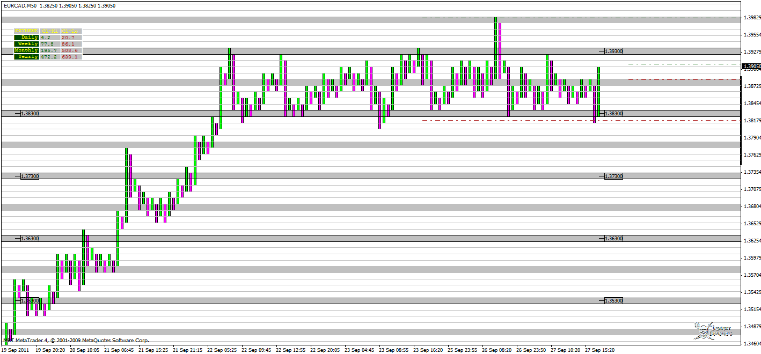
Task: Click the 20 Sep 10:05 time label
Action: [85, 350]
